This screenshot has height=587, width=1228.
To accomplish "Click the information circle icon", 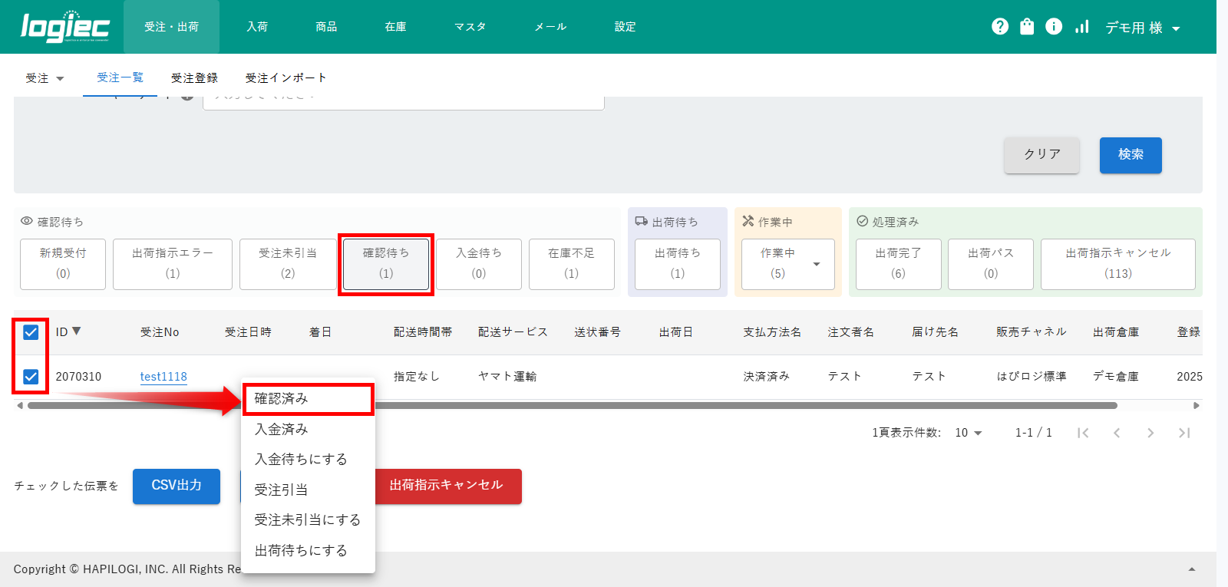I will pos(1054,27).
